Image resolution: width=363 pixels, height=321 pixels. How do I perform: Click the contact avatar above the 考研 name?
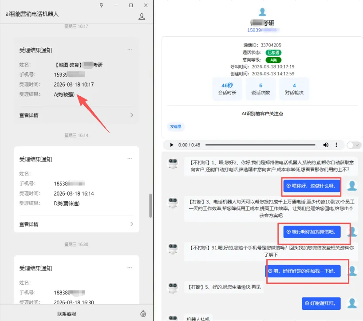pos(262,11)
